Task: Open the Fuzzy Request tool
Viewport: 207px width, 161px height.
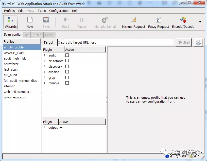Action: tap(158, 20)
